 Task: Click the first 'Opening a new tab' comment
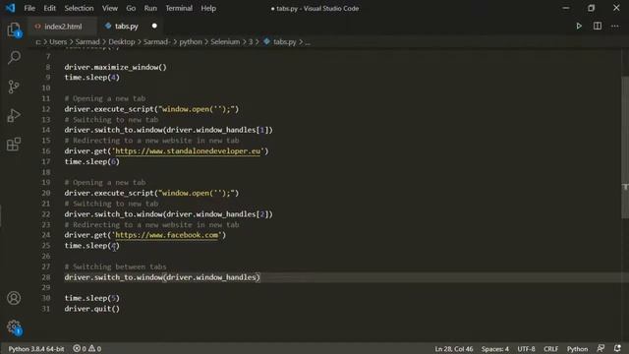[x=105, y=98]
